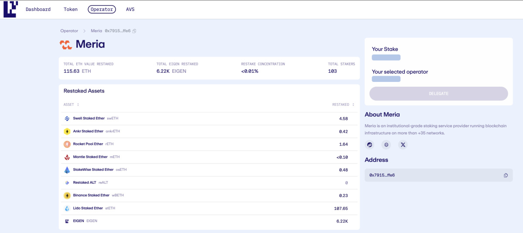Click the Operator breadcrumb link
Image resolution: width=523 pixels, height=233 pixels.
(69, 31)
